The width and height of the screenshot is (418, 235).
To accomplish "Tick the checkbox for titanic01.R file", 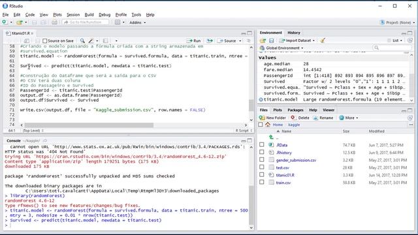I will pyautogui.click(x=262, y=174).
